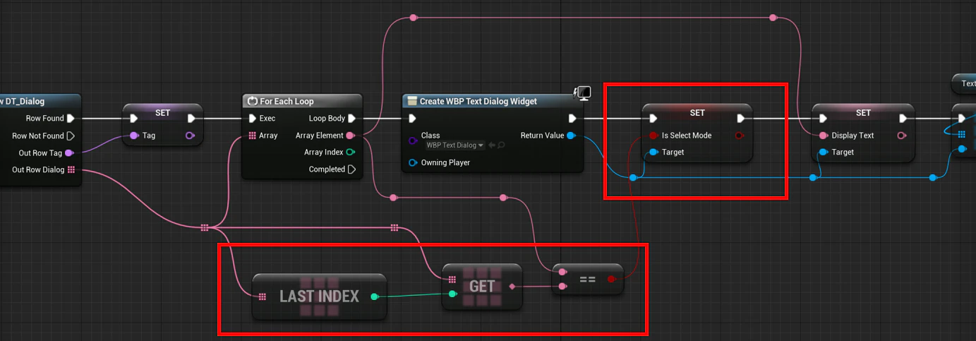Click the use-selected-asset arrow icon
Screen dimensions: 976x341
point(492,145)
